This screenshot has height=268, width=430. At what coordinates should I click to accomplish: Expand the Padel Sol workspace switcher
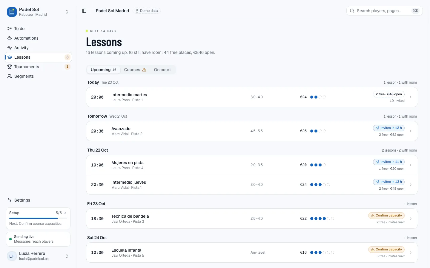pos(67,12)
